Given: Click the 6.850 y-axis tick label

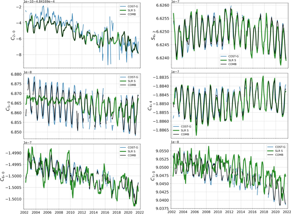Looking at the screenshot, I should (x=16, y=132).
